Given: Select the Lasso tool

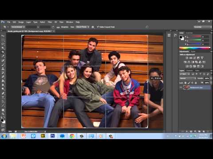Looking at the screenshot, I should (x=3, y=44).
